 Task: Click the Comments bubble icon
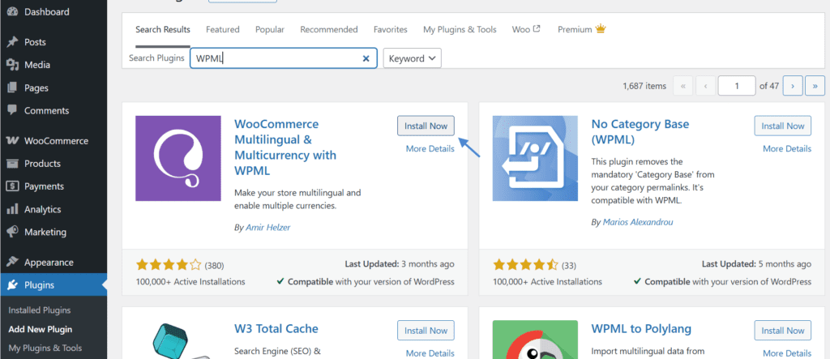(13, 111)
